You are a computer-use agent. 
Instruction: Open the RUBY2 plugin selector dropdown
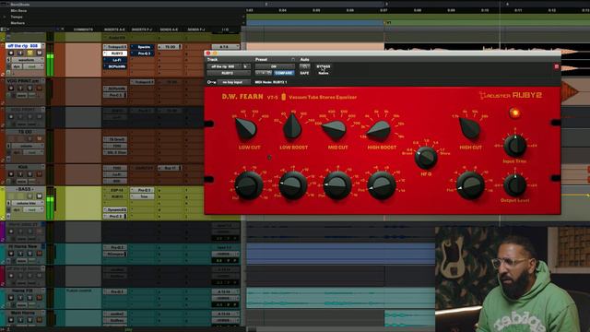(x=228, y=73)
